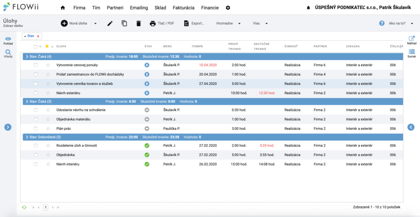Open the notifications bell
420x217 pixels.
pyautogui.click(x=308, y=8)
